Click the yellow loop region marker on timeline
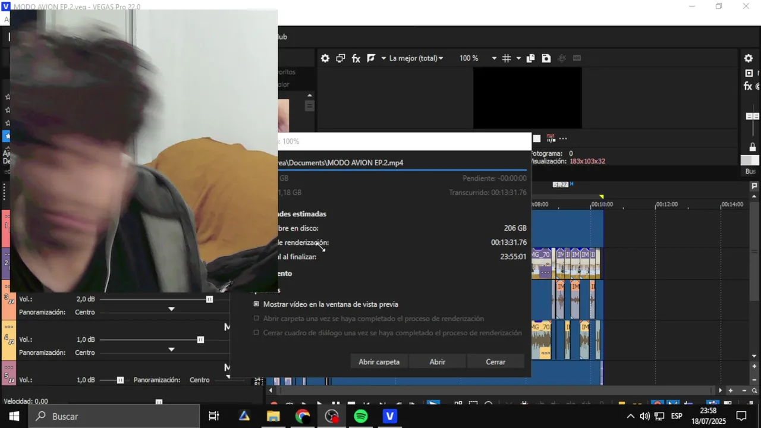The height and width of the screenshot is (428, 761). pyautogui.click(x=602, y=197)
